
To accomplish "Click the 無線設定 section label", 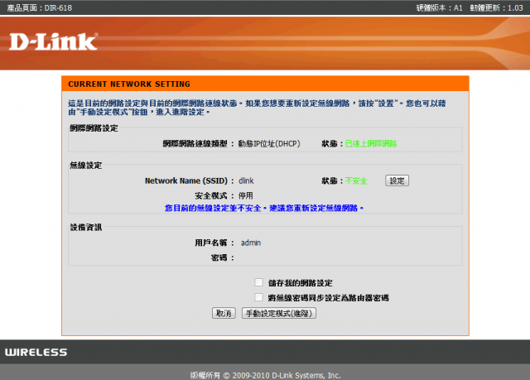I will (86, 166).
